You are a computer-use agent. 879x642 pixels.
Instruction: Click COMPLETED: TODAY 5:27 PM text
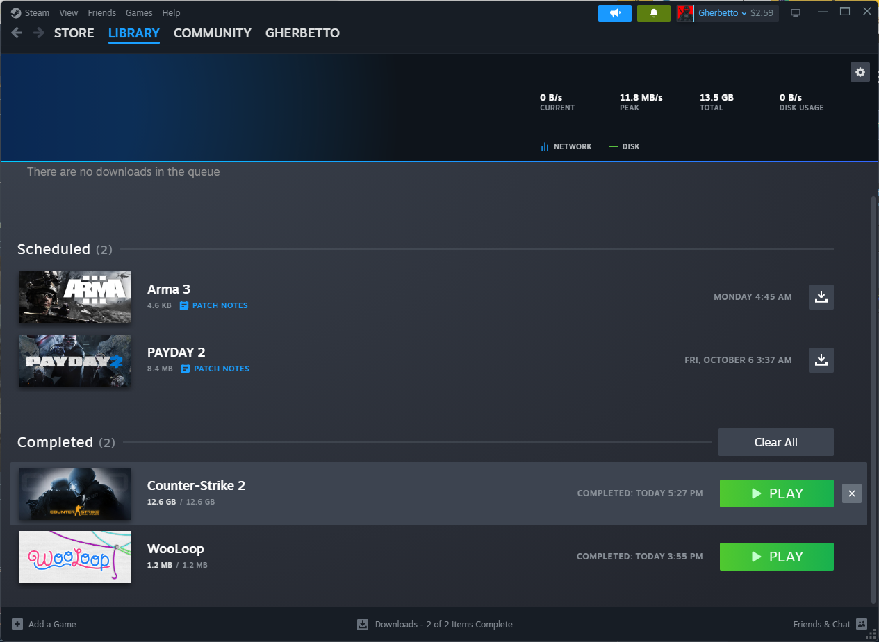point(640,493)
